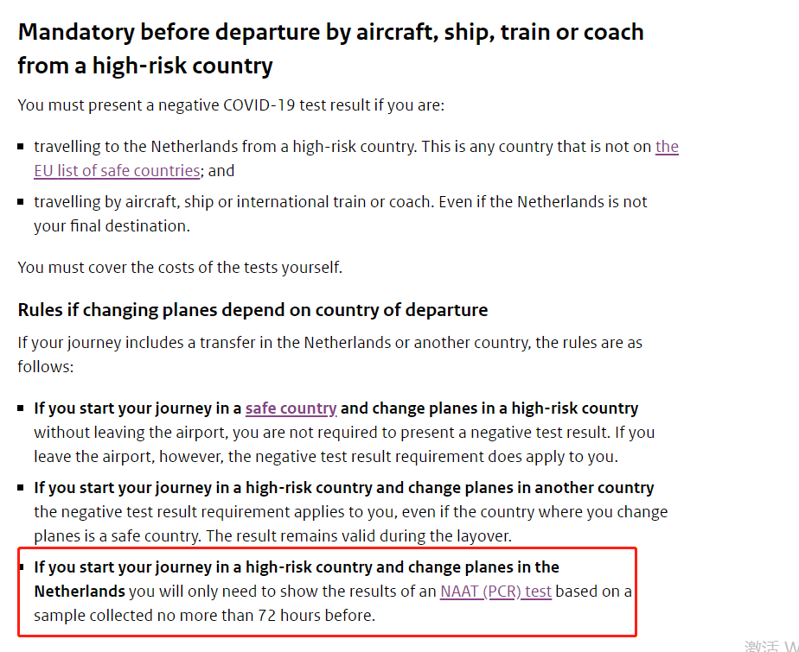Click the bullet marker before the "planes in another country" rule
The image size is (799, 652).
[21, 487]
